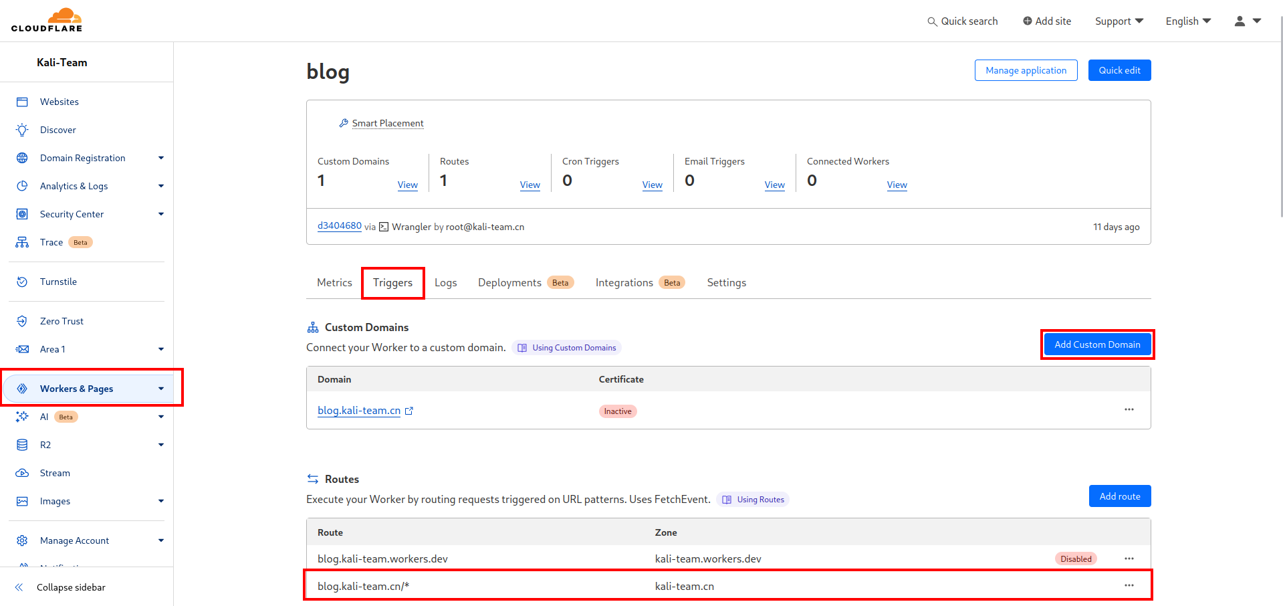1283x606 pixels.
Task: Expand the Security Center arrow
Action: coord(161,214)
